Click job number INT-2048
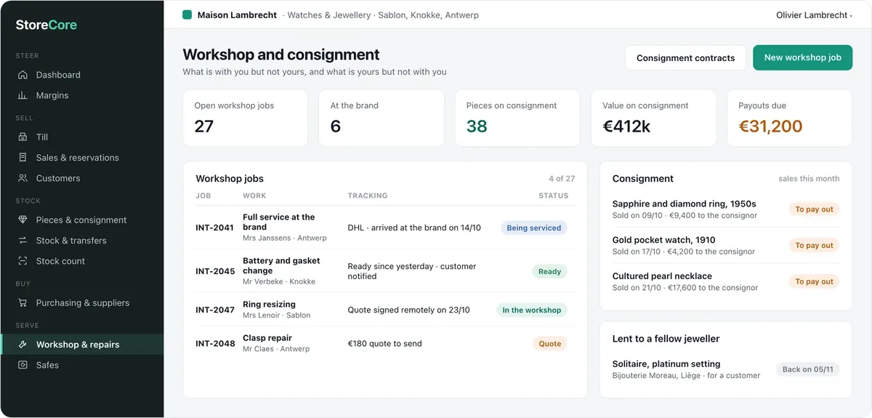The image size is (872, 418). [x=215, y=343]
